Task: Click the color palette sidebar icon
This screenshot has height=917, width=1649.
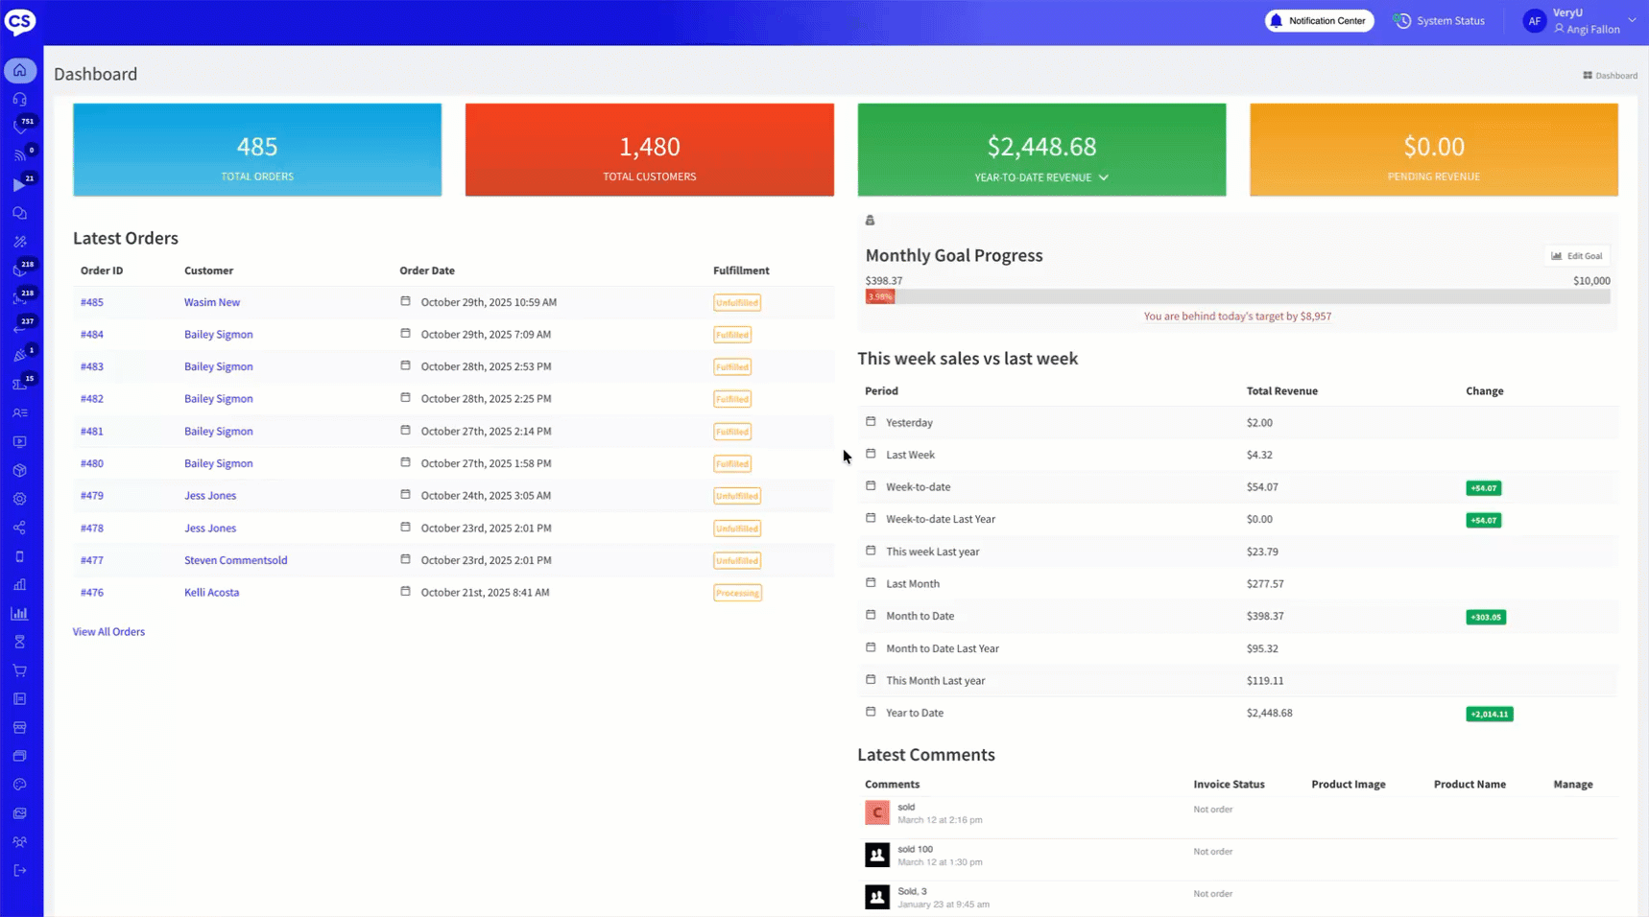Action: tap(20, 785)
